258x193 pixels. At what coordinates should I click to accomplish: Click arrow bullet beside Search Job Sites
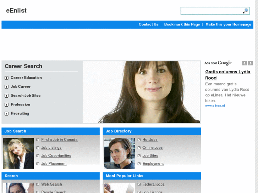pos(6,96)
